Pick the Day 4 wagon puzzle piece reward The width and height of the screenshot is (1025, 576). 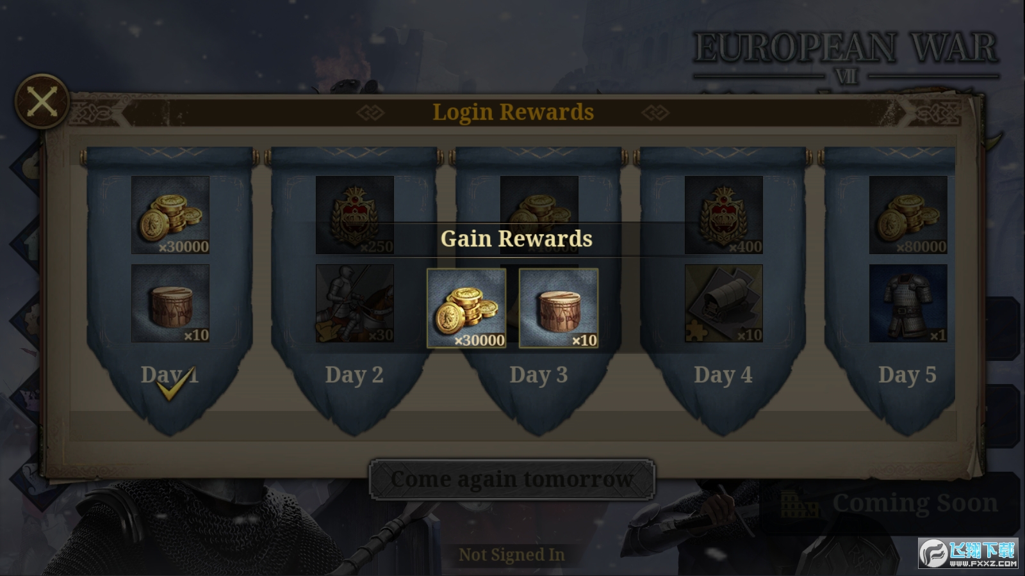724,303
